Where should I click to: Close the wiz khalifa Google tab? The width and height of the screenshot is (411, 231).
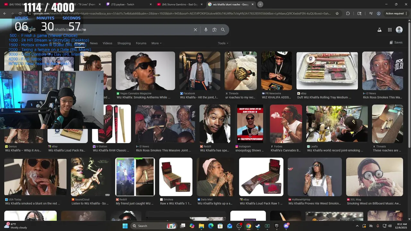coord(253,4)
